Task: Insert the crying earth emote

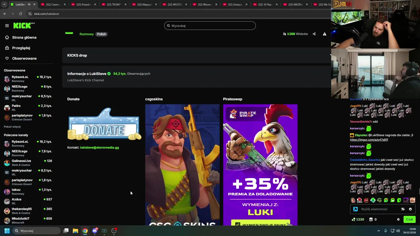Action: [373, 200]
